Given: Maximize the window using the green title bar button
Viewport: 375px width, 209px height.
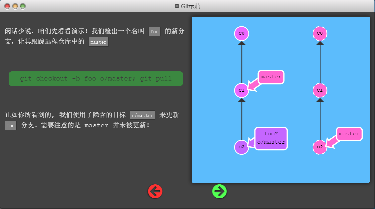Looking at the screenshot, I should click(x=23, y=6).
